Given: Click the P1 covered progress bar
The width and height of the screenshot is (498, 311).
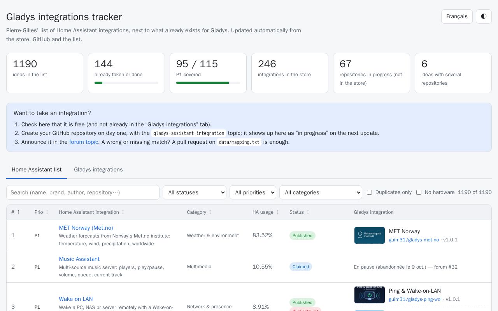Looking at the screenshot, I should 208,83.
